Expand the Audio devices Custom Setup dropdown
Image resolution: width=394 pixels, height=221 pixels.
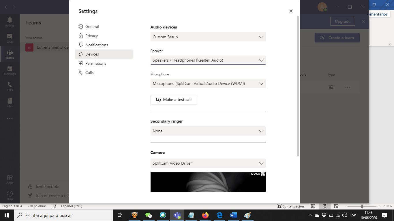tap(208, 37)
